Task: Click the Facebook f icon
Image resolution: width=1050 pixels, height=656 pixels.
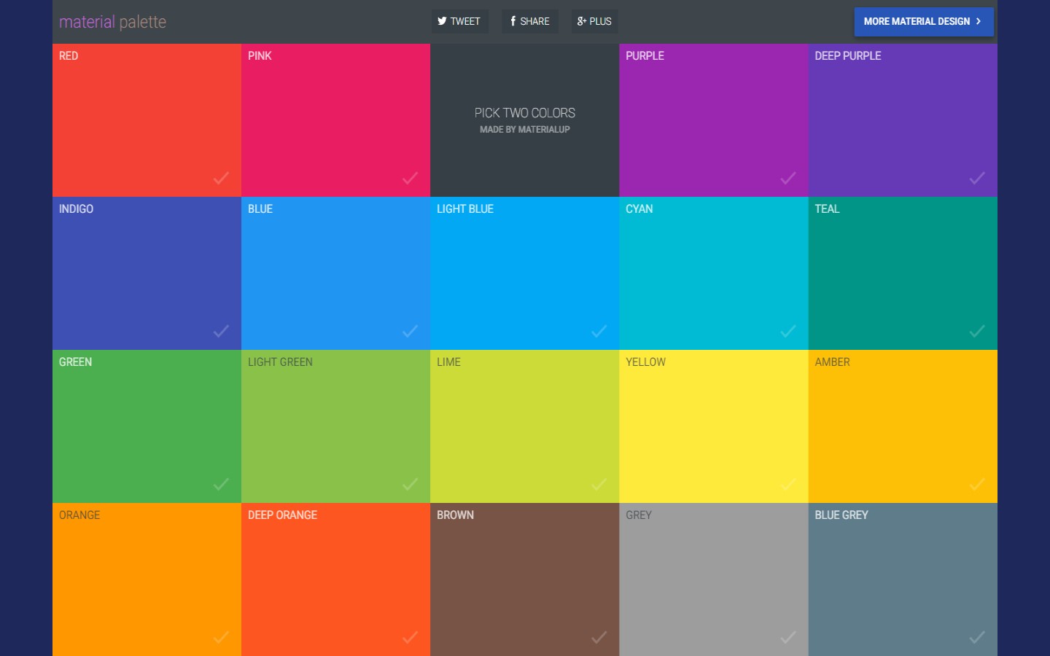Action: point(513,21)
